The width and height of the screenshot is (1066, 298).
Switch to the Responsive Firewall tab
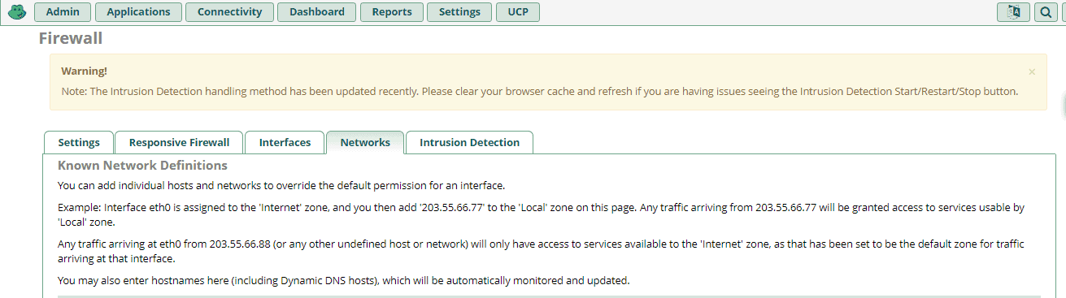[179, 142]
